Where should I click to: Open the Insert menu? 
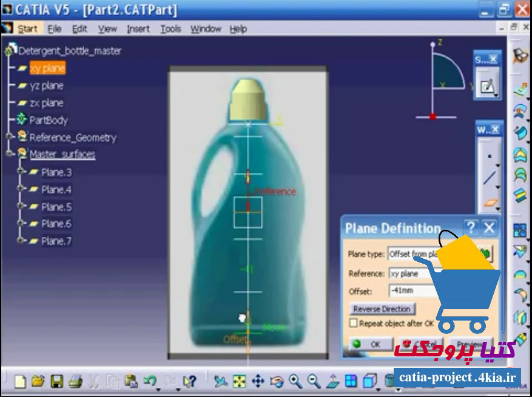(138, 29)
